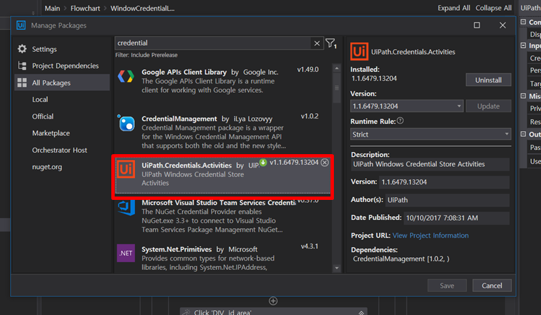Click the dependency CredentialManagement [1.0.2, )
This screenshot has height=315, width=541.
(x=401, y=259)
